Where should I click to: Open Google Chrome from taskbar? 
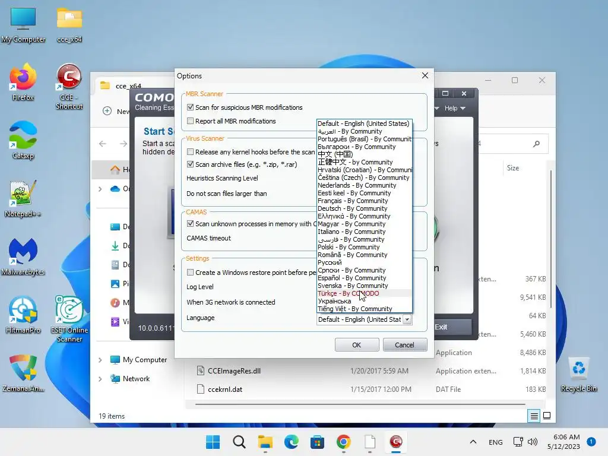344,442
